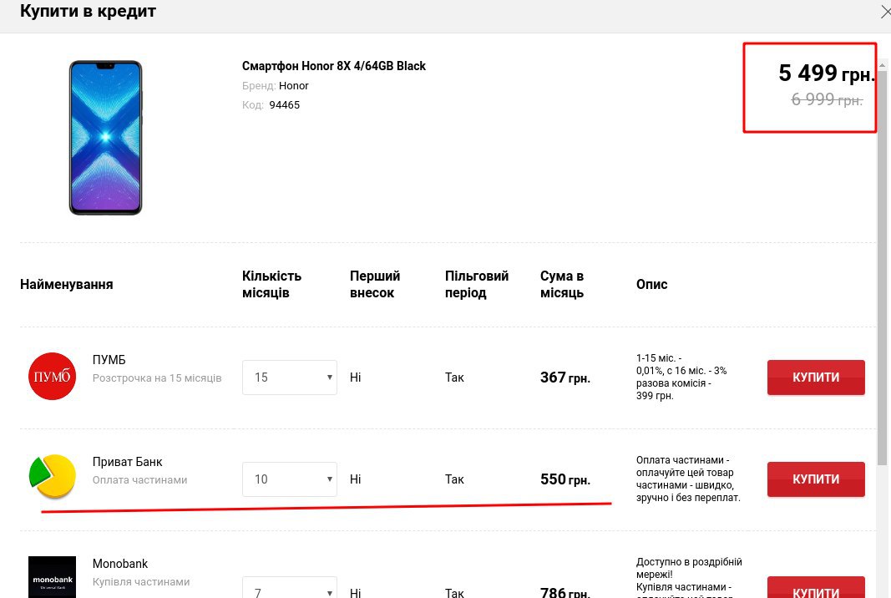Viewport: 891px width, 598px height.
Task: Click КУПИТИ button for Monobank
Action: (816, 588)
